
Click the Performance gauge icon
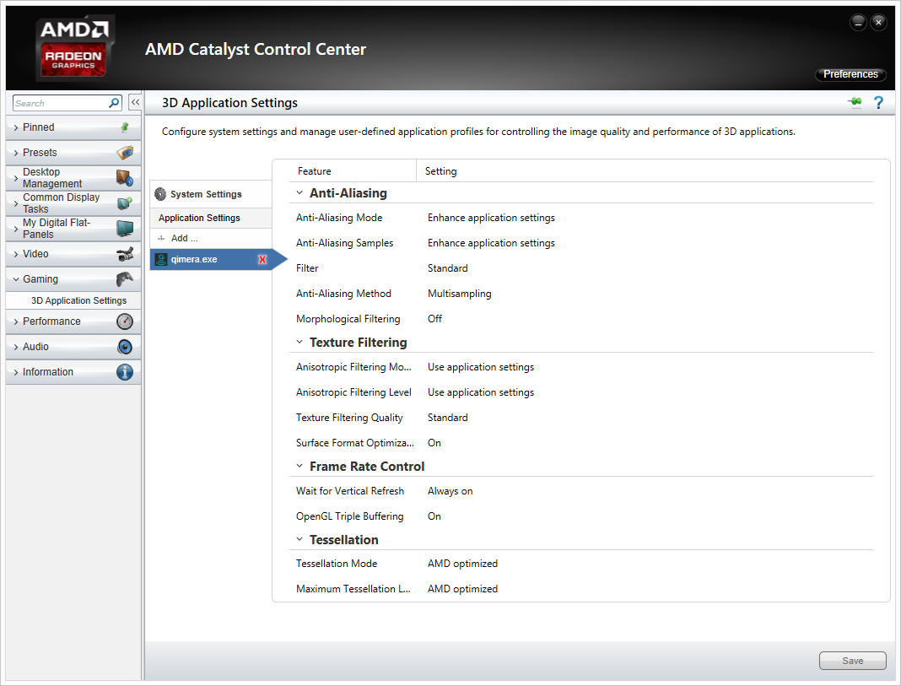coord(125,321)
